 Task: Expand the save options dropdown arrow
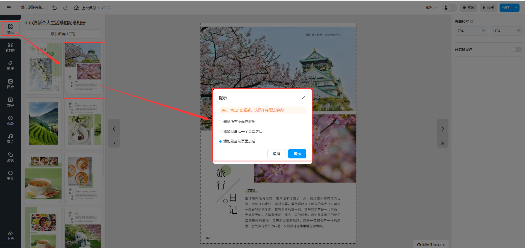pyautogui.click(x=516, y=8)
